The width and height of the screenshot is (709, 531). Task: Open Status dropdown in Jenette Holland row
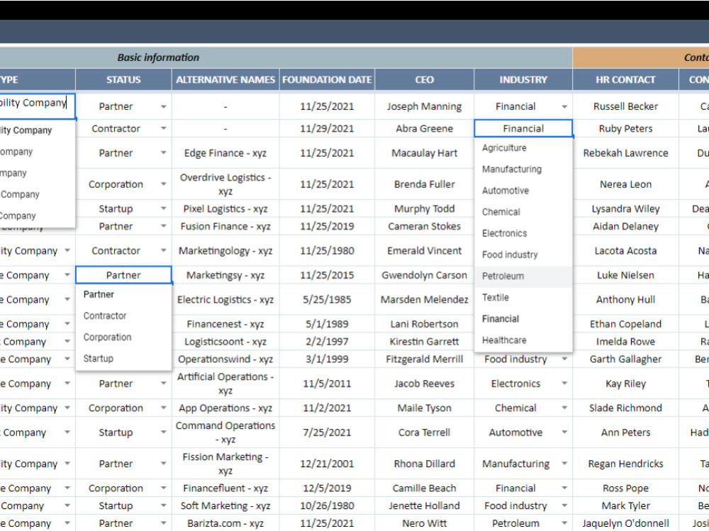[163, 505]
